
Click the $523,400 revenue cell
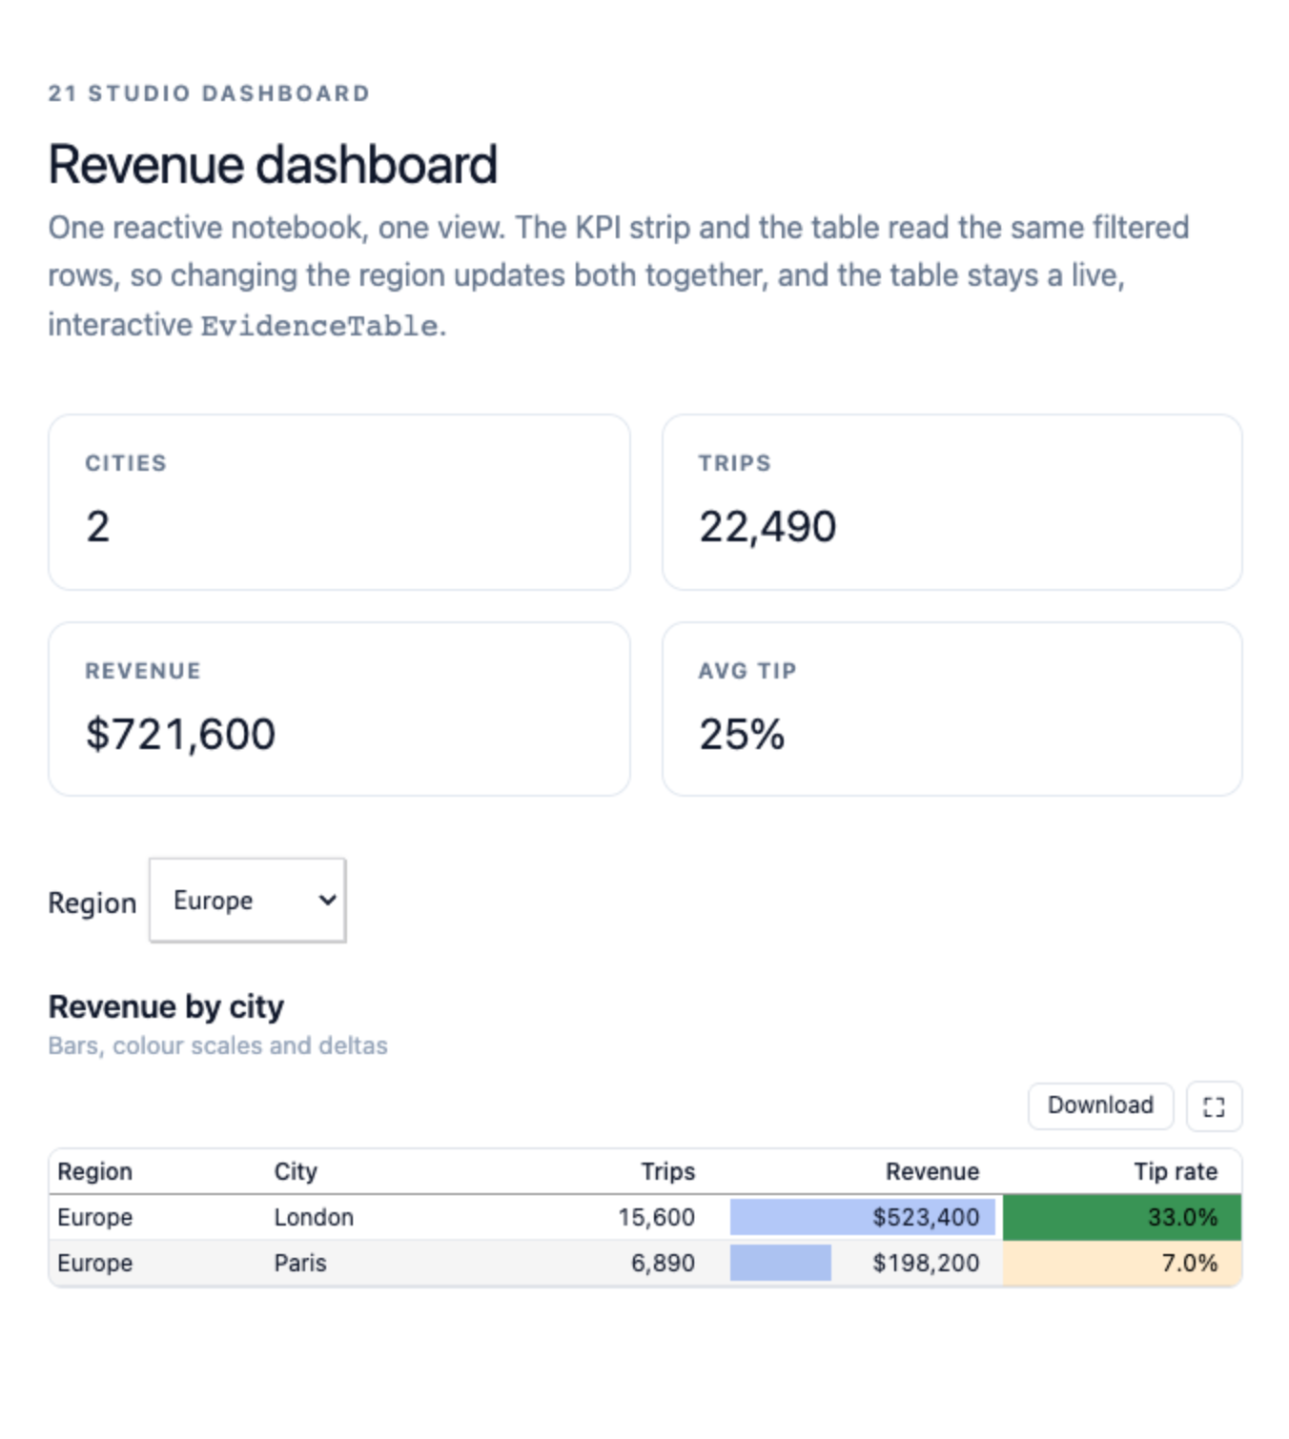pyautogui.click(x=864, y=1217)
